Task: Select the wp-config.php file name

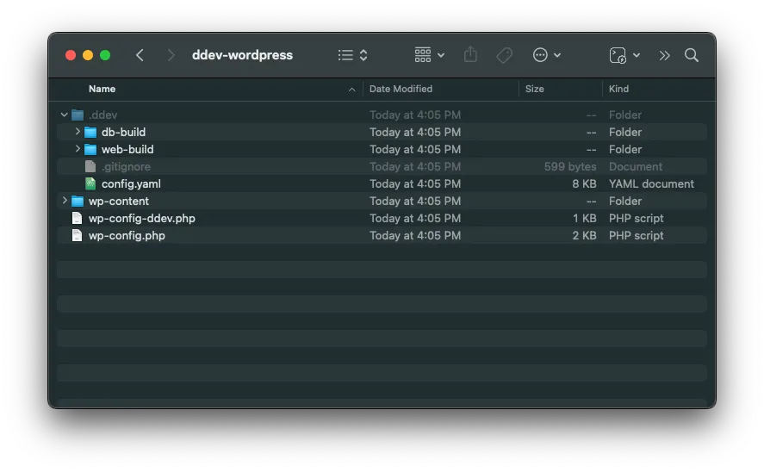Action: pyautogui.click(x=127, y=235)
